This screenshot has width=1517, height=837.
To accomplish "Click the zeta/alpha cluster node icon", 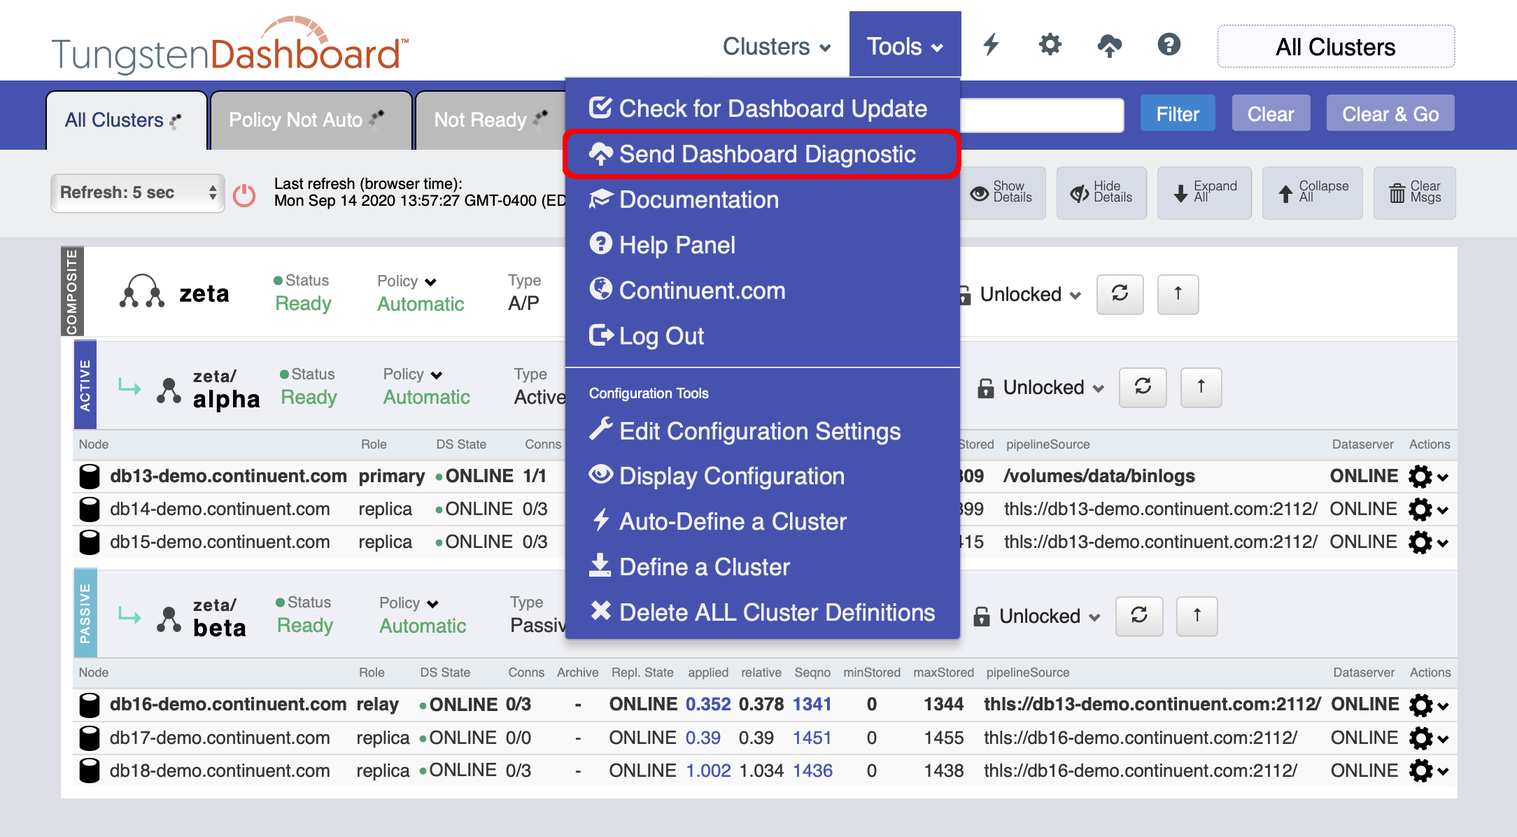I will (169, 391).
